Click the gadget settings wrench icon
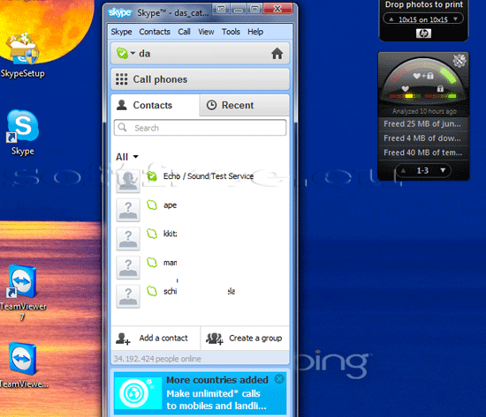 (459, 61)
